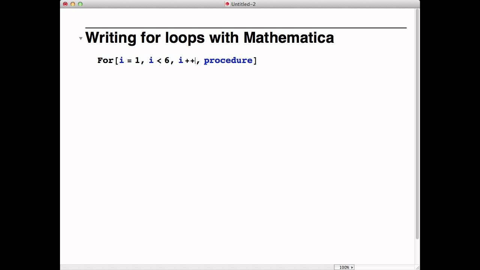Open the 100% magnification dropdown
Viewport: 480px width, 270px height.
click(x=344, y=267)
